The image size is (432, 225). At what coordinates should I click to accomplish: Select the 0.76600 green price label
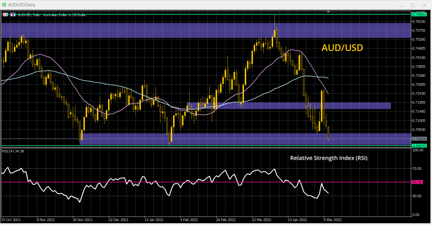click(419, 15)
